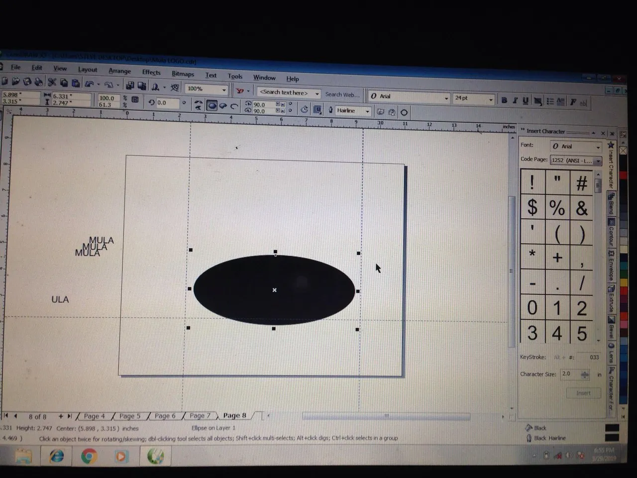Click the To Front of layer icon
Image resolution: width=637 pixels, height=478 pixels.
tap(380, 112)
